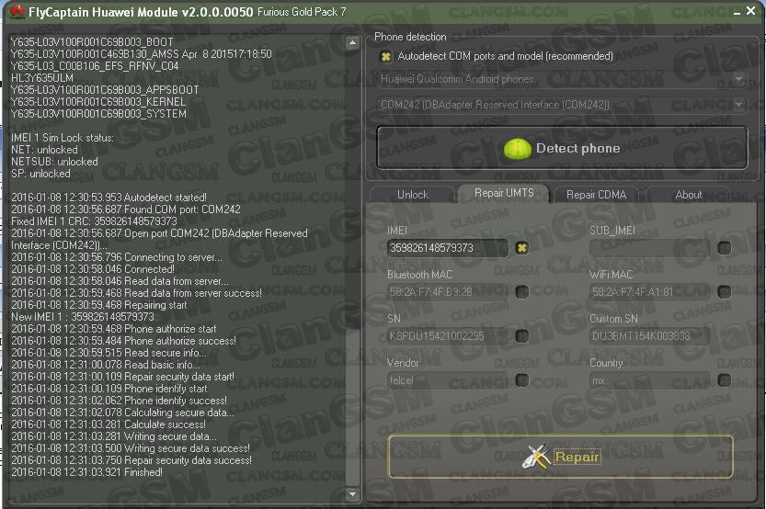Click log line 'Repair security data success!'
The width and height of the screenshot is (766, 509).
pos(131,460)
